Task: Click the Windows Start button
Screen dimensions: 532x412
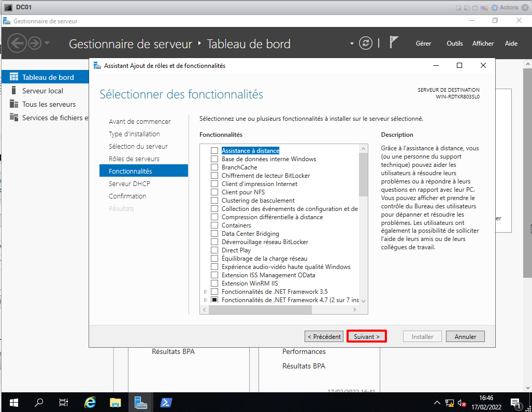Action: click(x=13, y=402)
